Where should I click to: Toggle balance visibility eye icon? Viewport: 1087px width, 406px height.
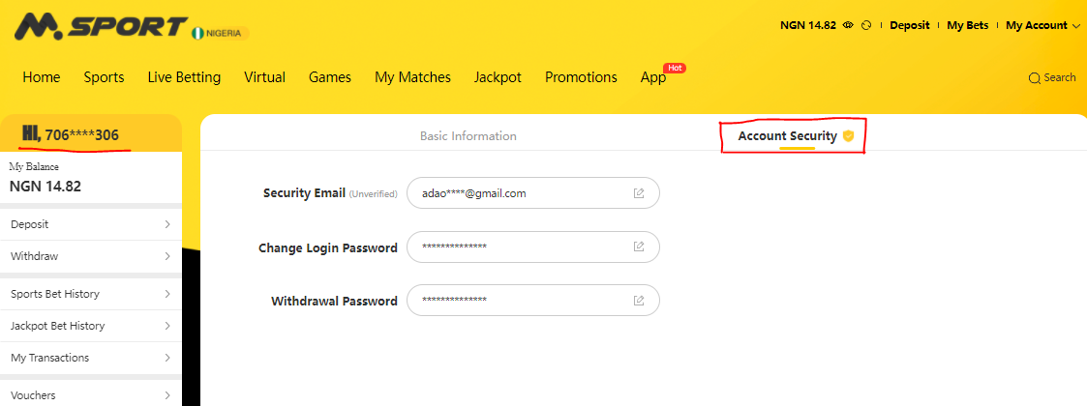coord(848,25)
